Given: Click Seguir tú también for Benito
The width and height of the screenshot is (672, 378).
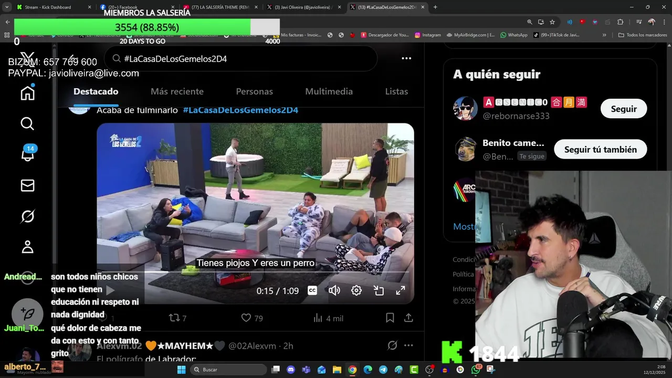Looking at the screenshot, I should tap(601, 149).
